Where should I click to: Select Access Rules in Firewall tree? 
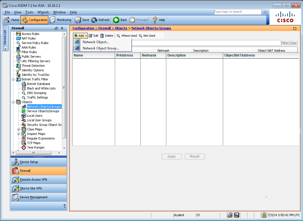click(30, 34)
